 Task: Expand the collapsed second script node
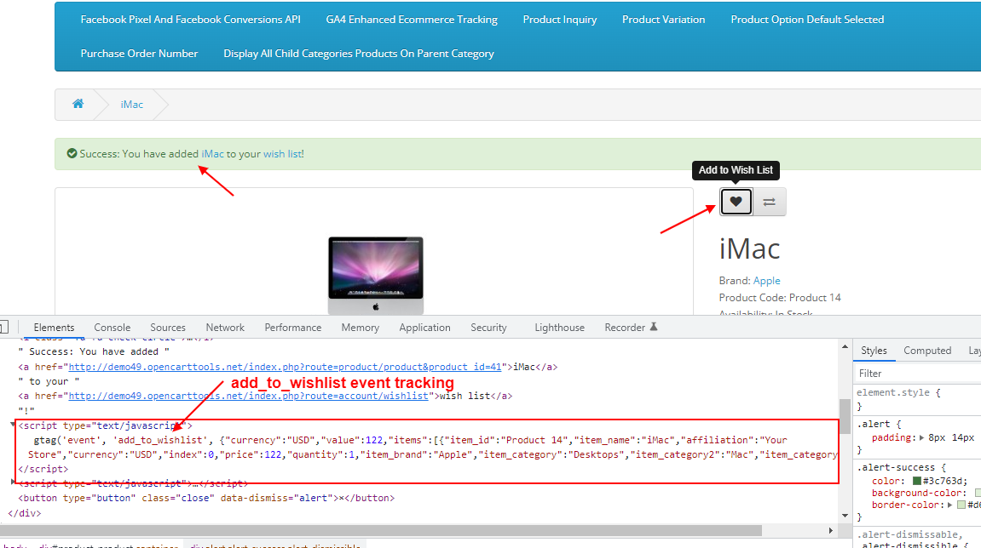point(13,482)
